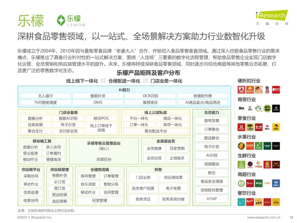This screenshot has height=223, width=297.
Task: Select the HTAP box in 生态能力
Action: (x=212, y=199)
